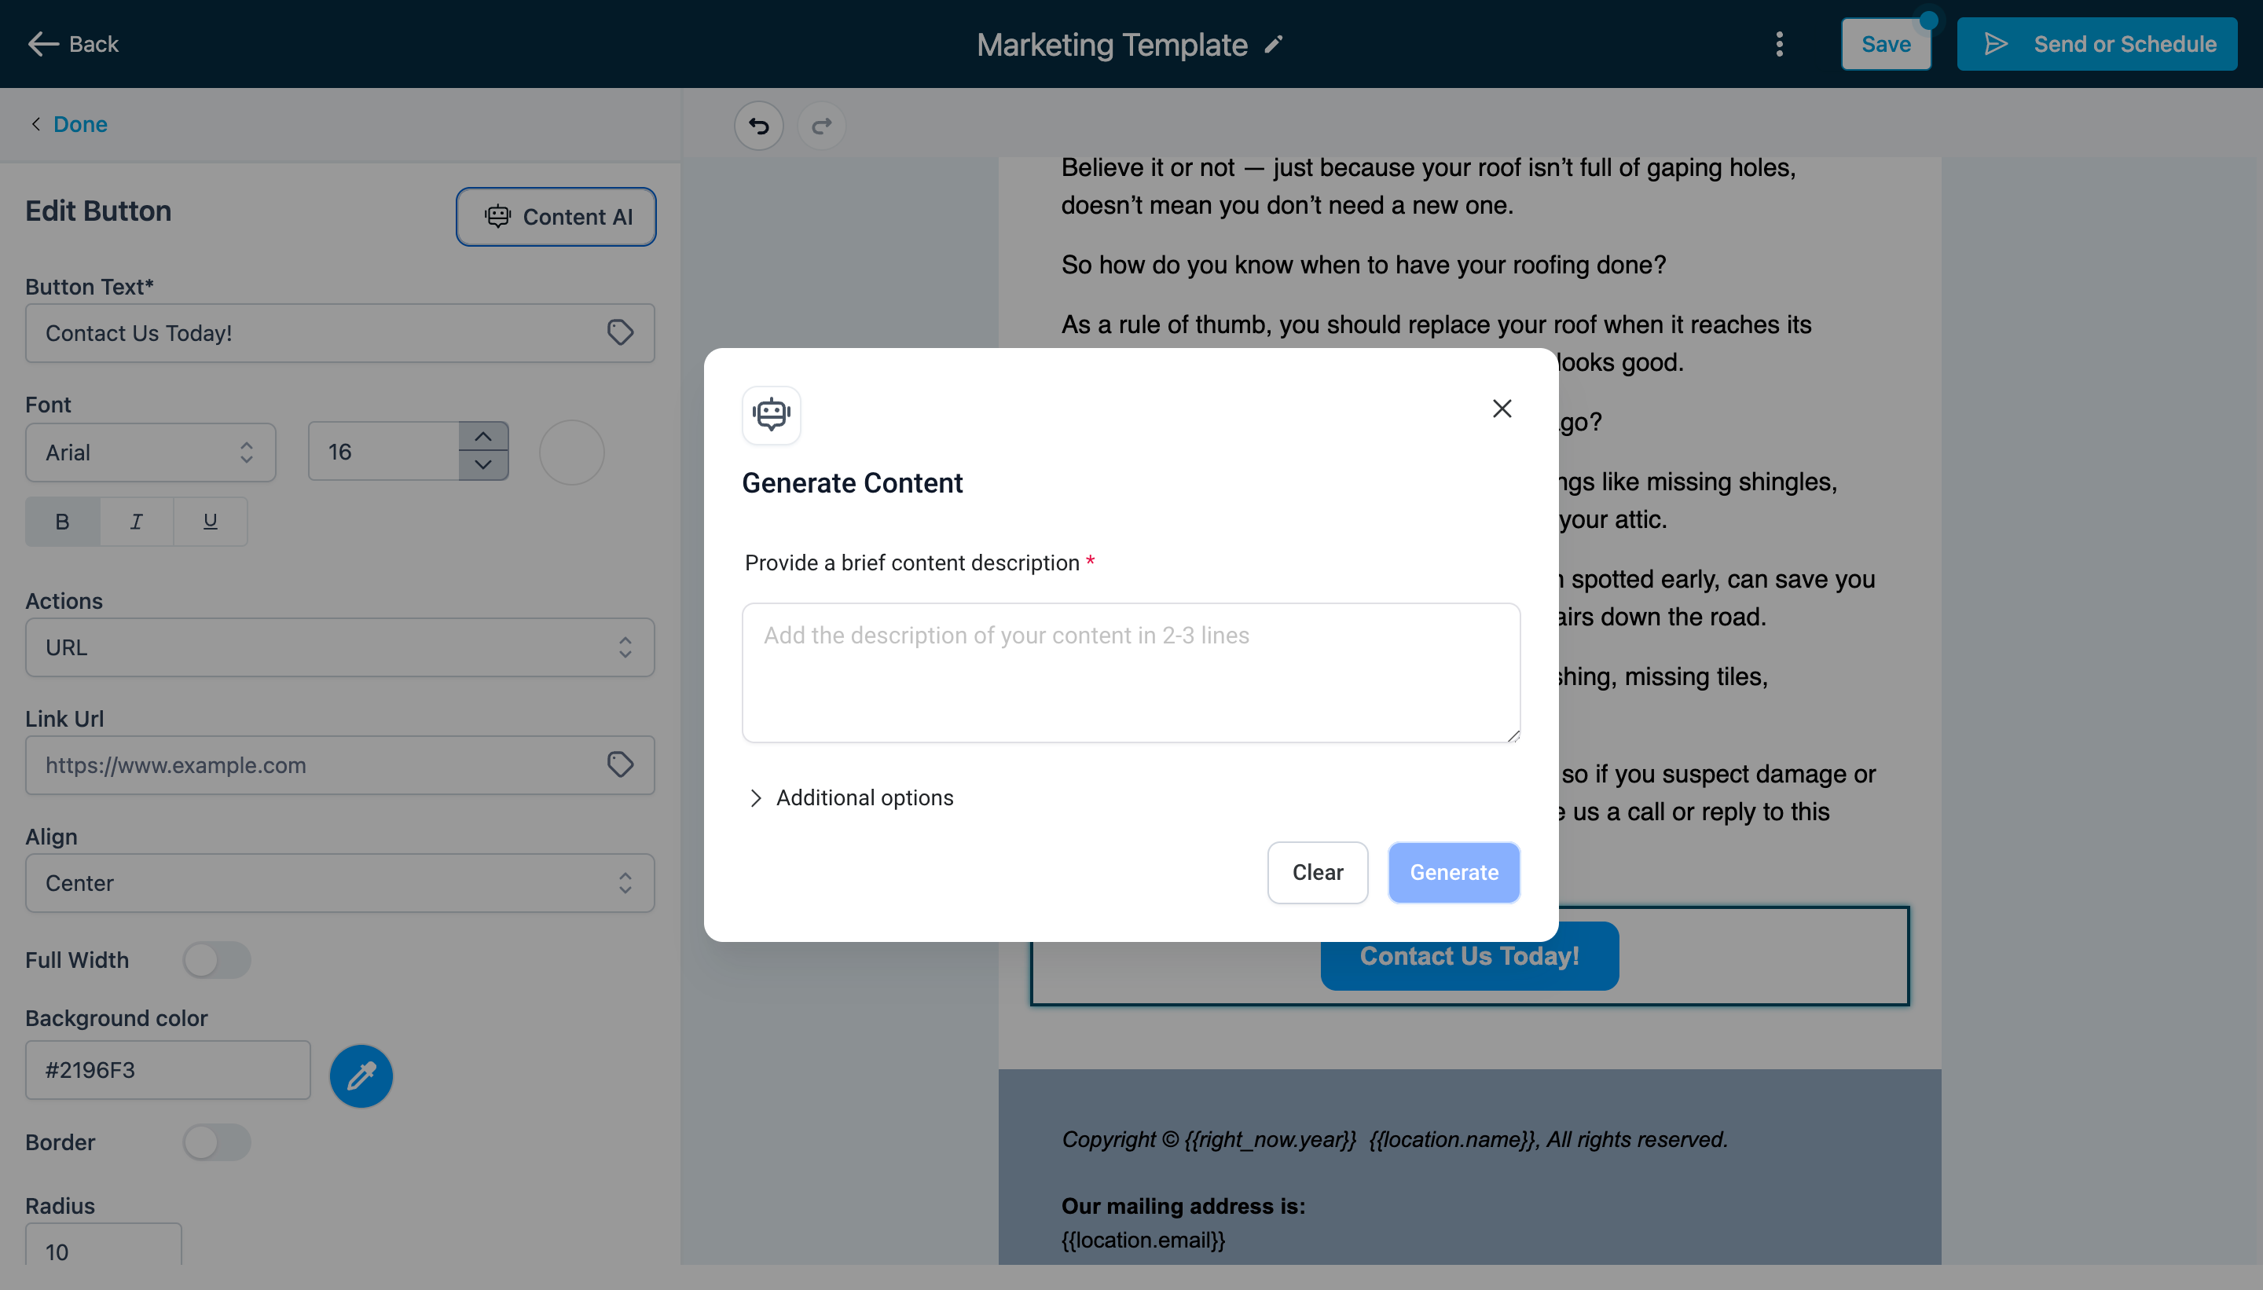Toggle italic formatting
Viewport: 2263px width, 1290px height.
136,521
